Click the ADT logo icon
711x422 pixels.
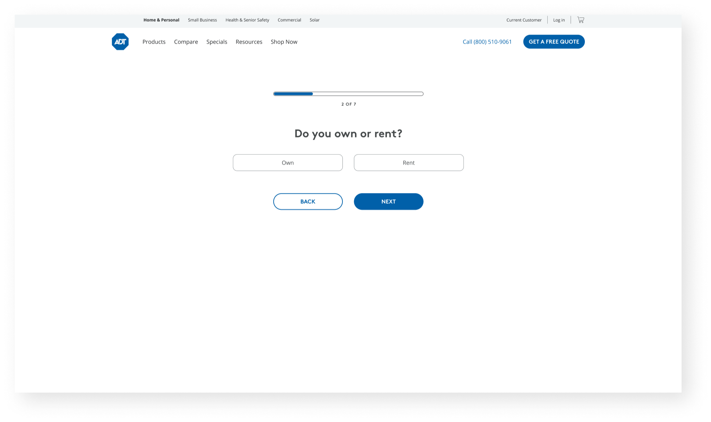pos(120,42)
